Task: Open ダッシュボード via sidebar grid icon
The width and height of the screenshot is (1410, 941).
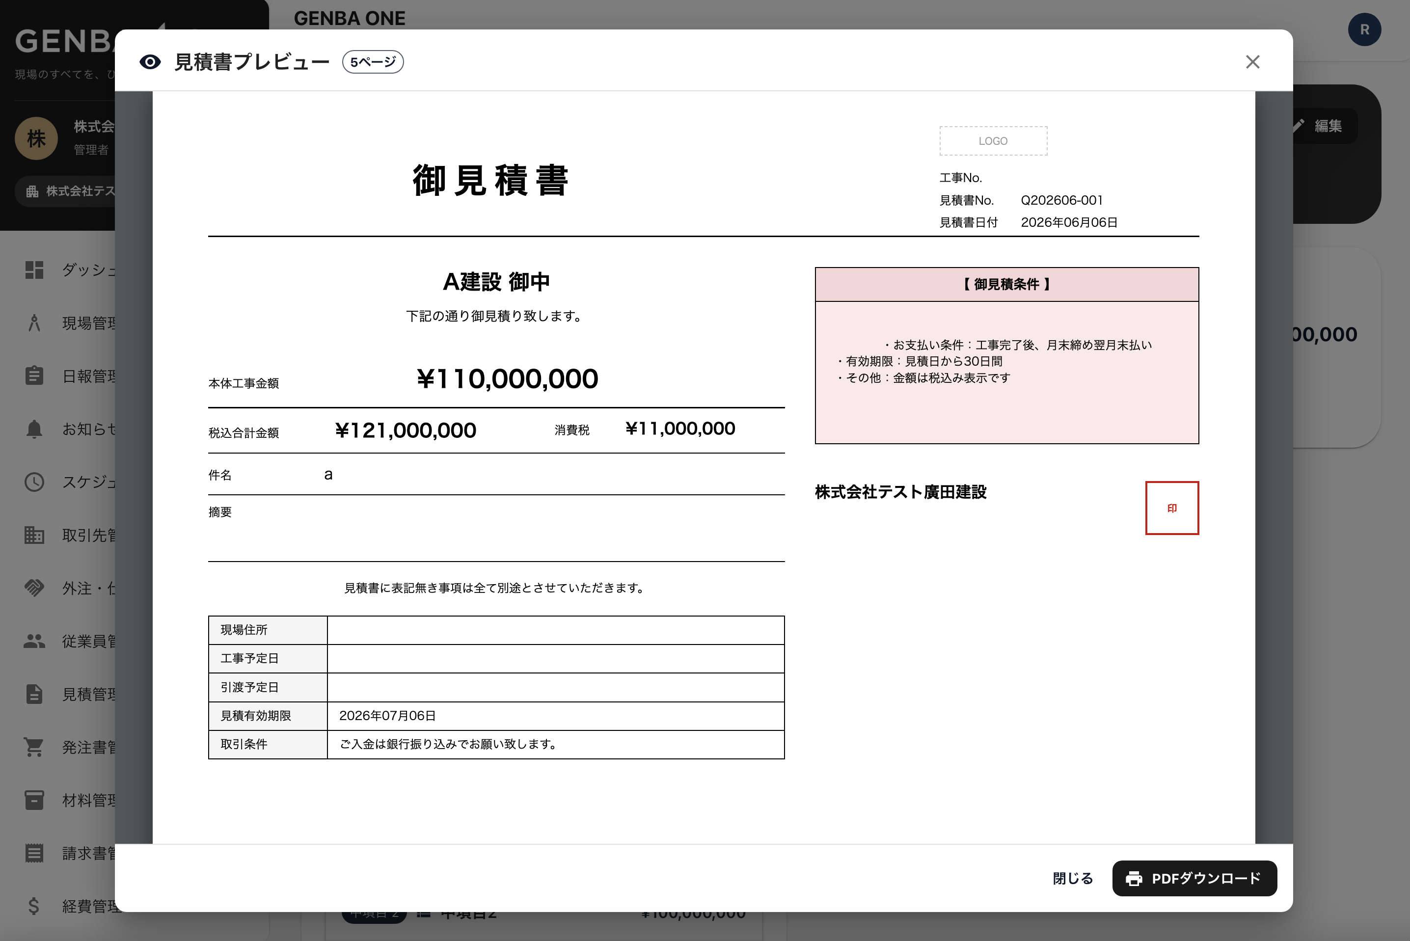Action: pyautogui.click(x=34, y=270)
